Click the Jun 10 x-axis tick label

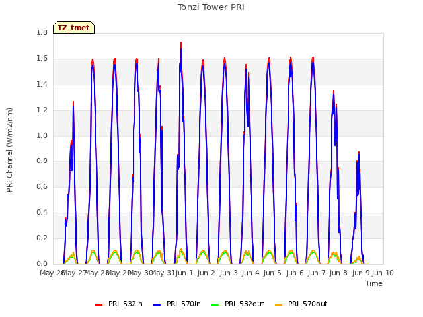coord(383,273)
